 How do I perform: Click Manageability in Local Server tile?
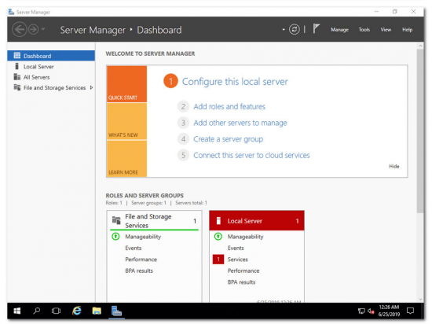tap(245, 237)
